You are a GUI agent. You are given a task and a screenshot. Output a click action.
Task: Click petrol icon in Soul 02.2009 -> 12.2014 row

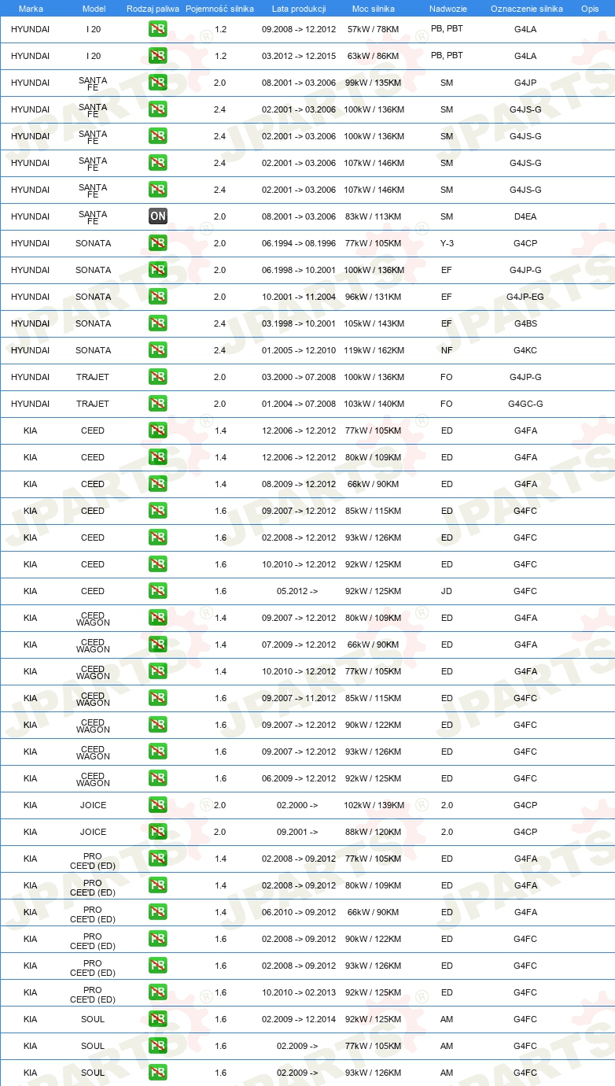tap(158, 1019)
